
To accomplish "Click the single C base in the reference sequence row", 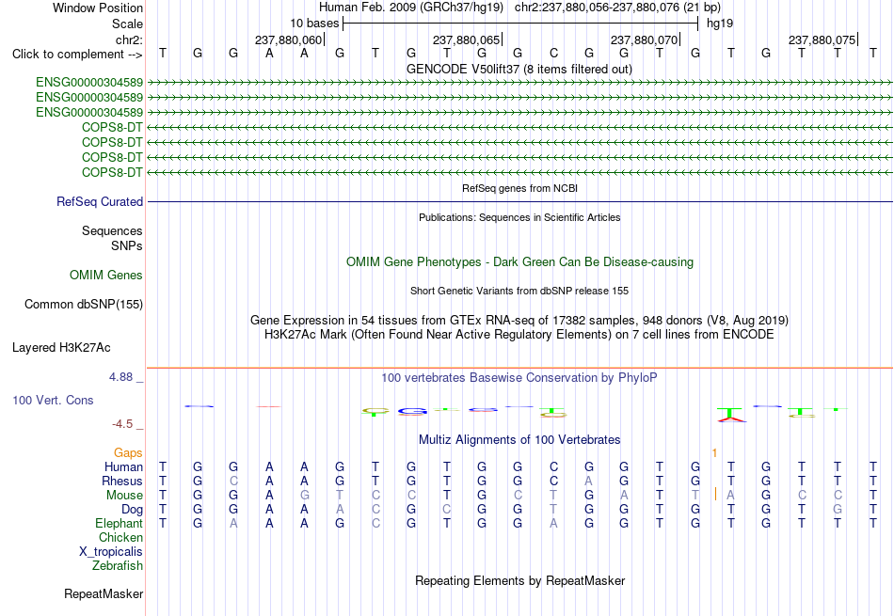I will pos(553,54).
